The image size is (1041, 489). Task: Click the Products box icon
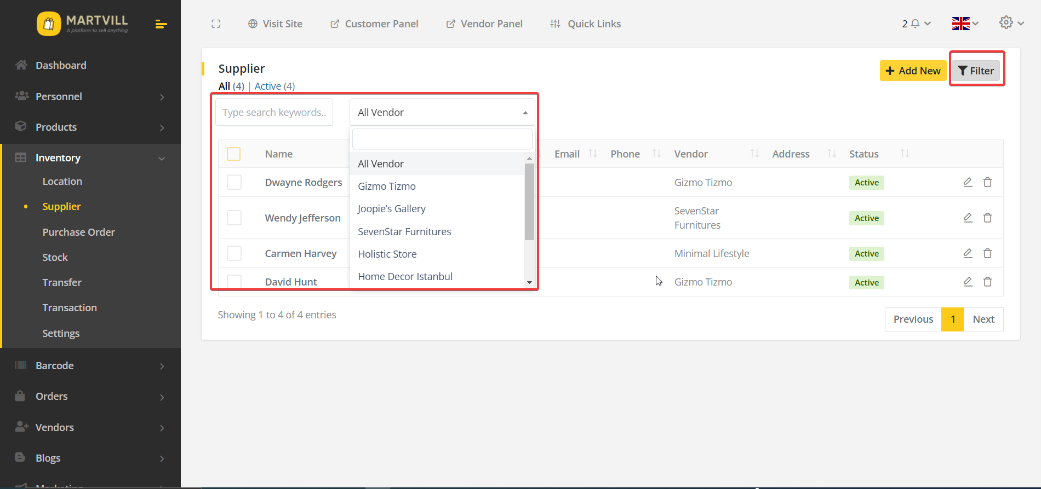[21, 126]
